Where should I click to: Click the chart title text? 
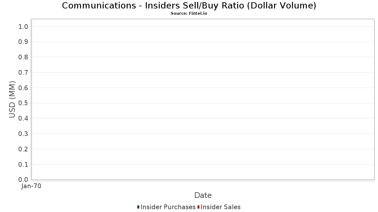click(189, 5)
